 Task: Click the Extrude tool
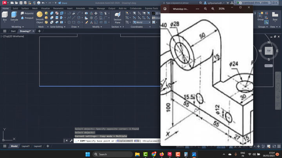pyautogui.click(x=14, y=16)
